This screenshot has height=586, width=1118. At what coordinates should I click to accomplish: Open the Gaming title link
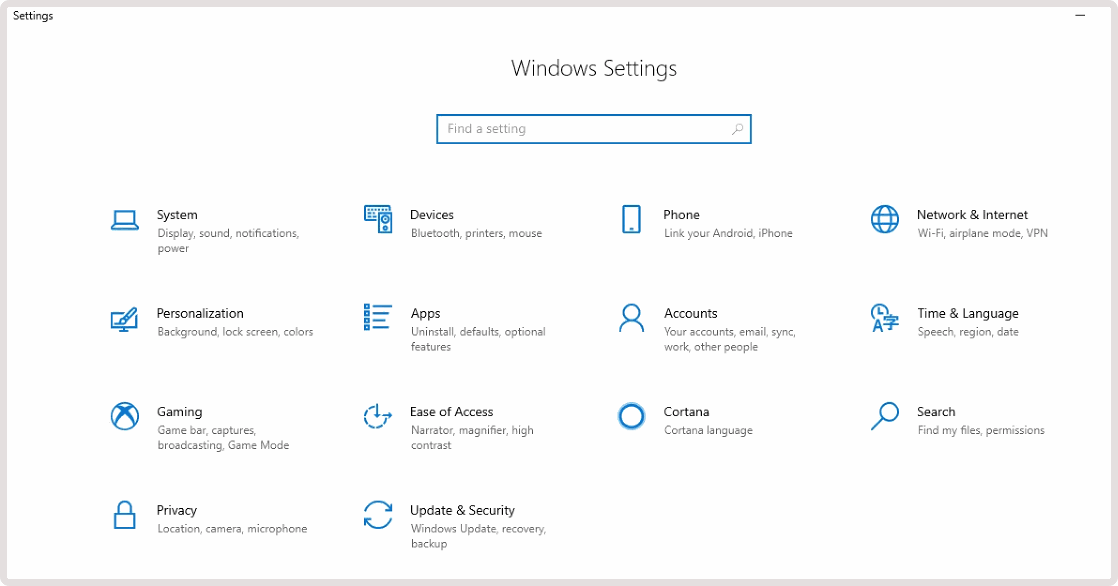click(179, 412)
